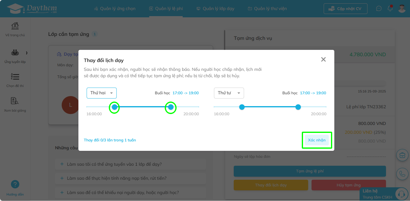The image size is (410, 201).
Task: Open the Thứ tư day dropdown
Action: pos(229,93)
